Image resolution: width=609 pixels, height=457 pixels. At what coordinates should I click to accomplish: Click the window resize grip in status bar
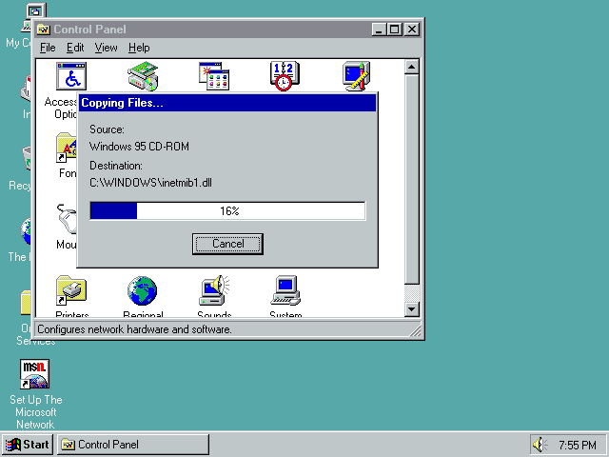(415, 330)
